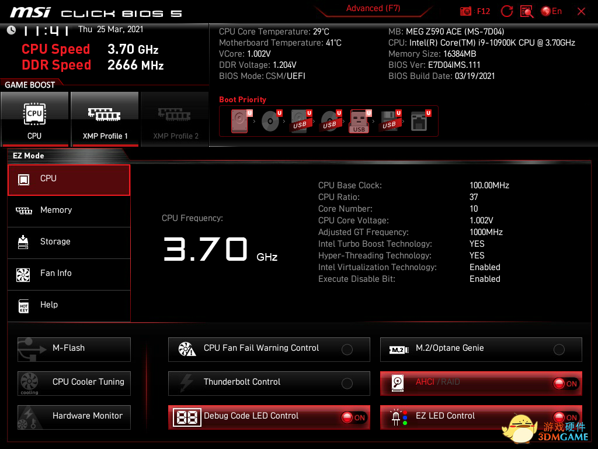Open the Fan Info tab
598x449 pixels.
coord(69,275)
